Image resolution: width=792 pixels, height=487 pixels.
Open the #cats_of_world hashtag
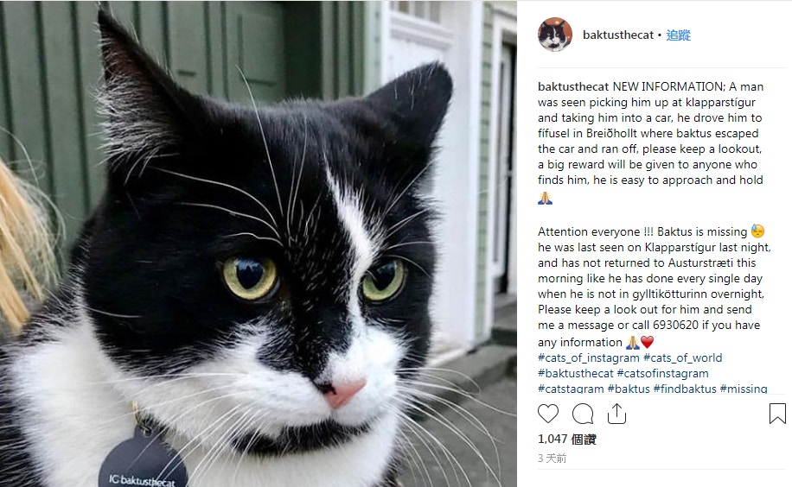click(682, 357)
